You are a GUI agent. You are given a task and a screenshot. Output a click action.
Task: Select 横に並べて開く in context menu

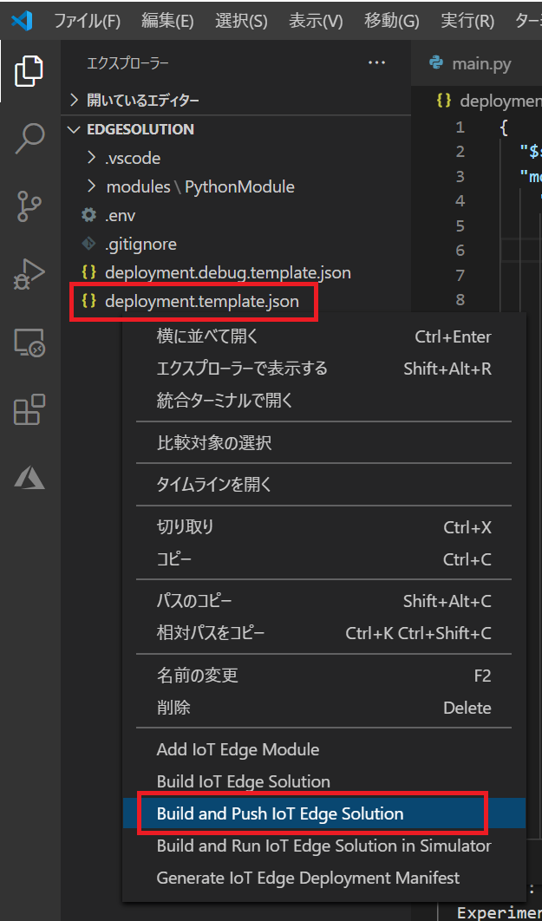pos(323,336)
